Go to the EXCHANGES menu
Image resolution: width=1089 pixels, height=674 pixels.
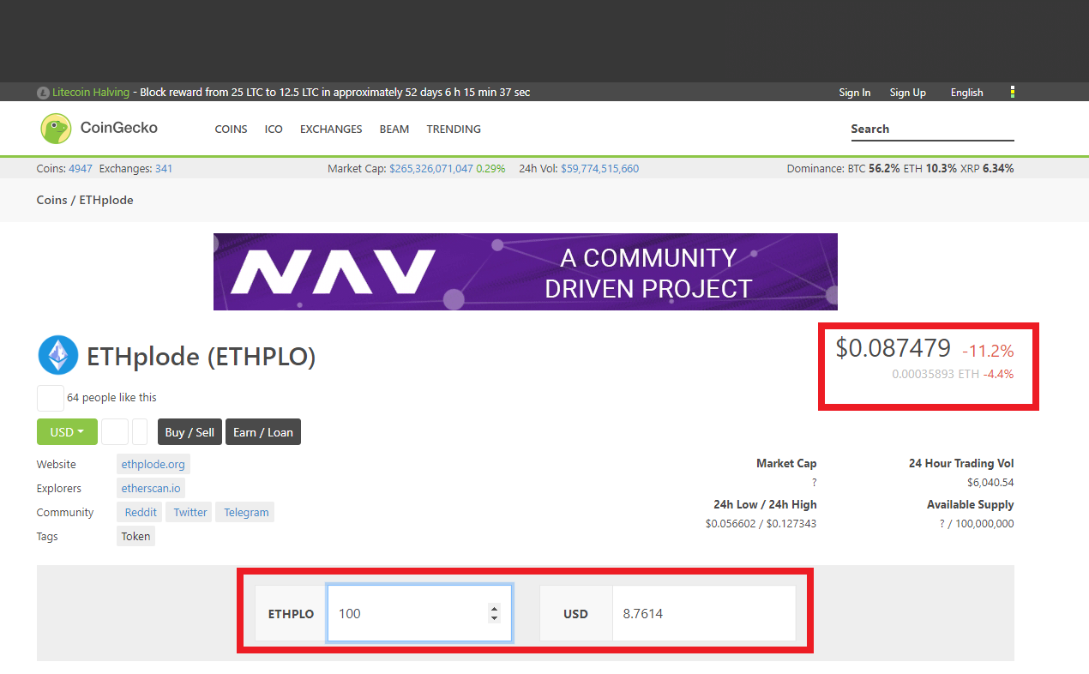click(x=331, y=129)
